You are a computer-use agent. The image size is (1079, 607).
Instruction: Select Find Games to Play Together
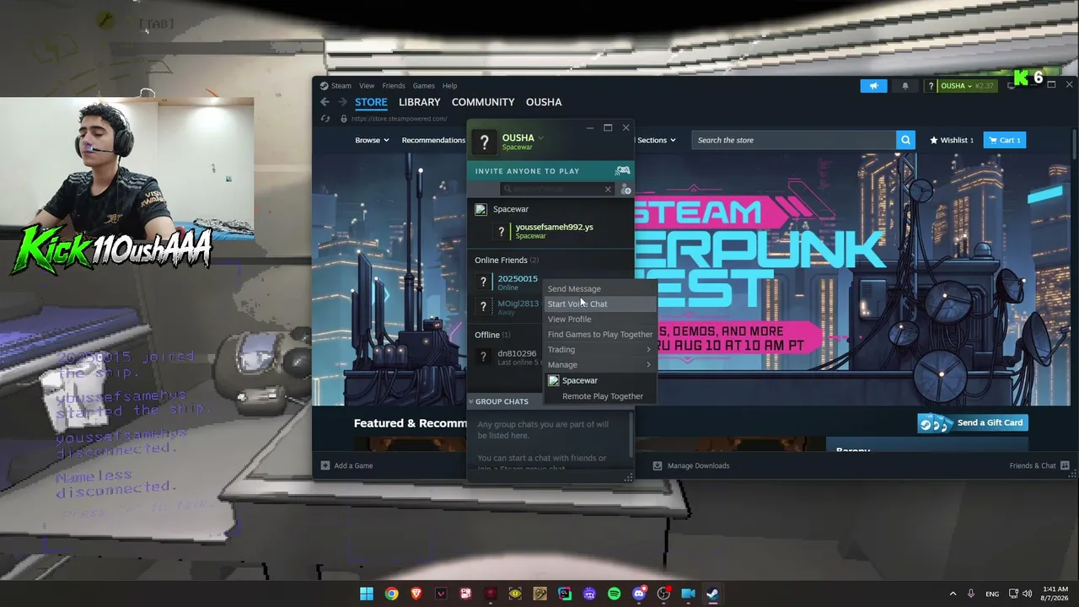(599, 335)
